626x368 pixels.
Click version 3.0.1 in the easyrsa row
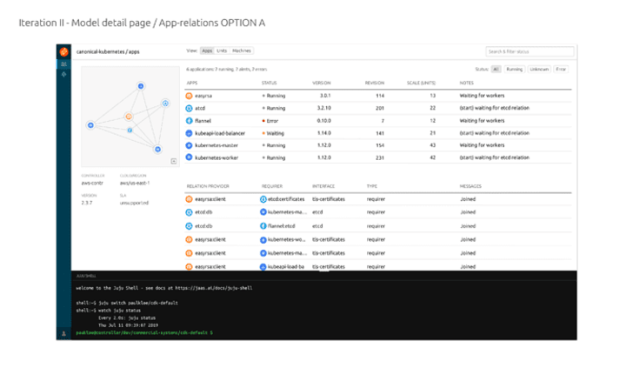pyautogui.click(x=325, y=96)
